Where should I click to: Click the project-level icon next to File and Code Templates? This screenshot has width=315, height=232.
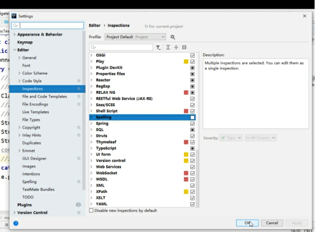coord(79,96)
